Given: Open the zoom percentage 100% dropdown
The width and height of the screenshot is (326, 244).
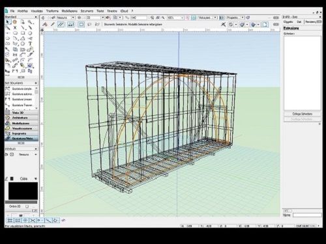Looking at the screenshot, I should [183, 18].
